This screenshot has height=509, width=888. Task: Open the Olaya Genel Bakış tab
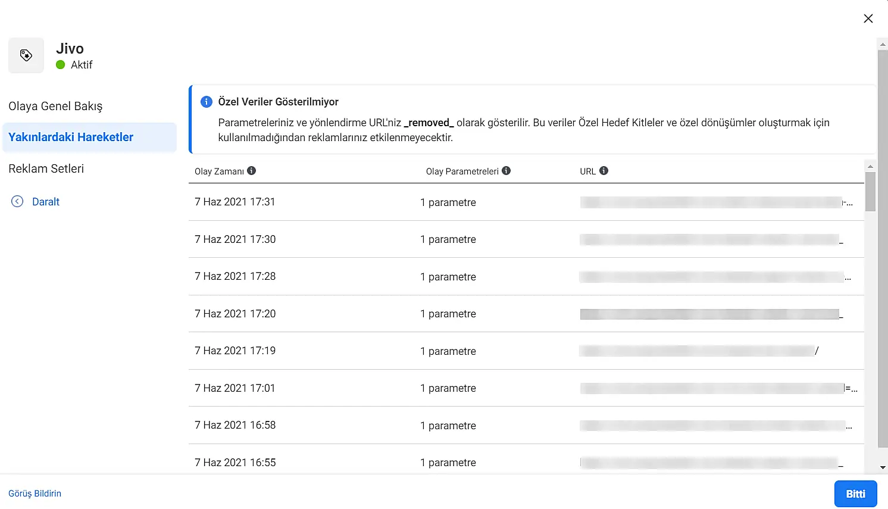pyautogui.click(x=55, y=106)
